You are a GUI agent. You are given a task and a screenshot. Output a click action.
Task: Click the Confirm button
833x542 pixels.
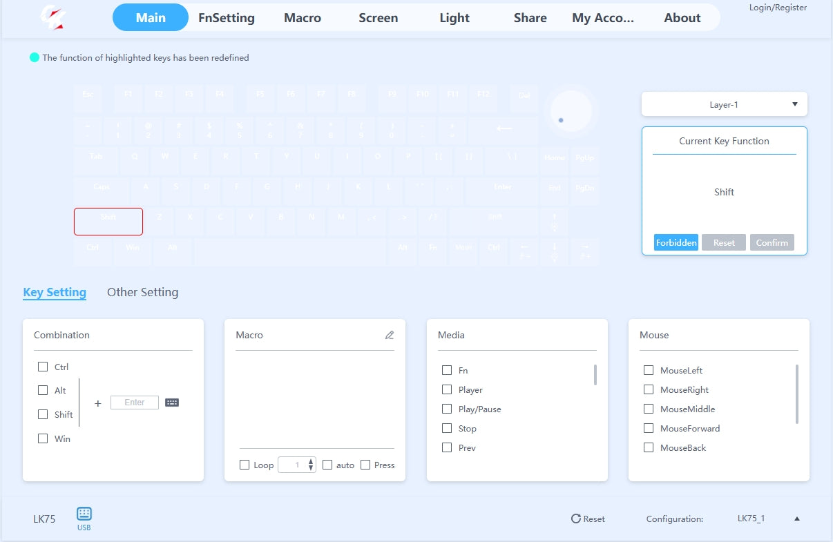(x=772, y=243)
